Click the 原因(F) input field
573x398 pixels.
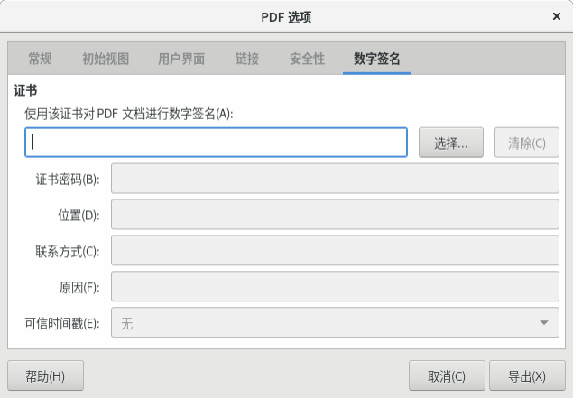[335, 286]
